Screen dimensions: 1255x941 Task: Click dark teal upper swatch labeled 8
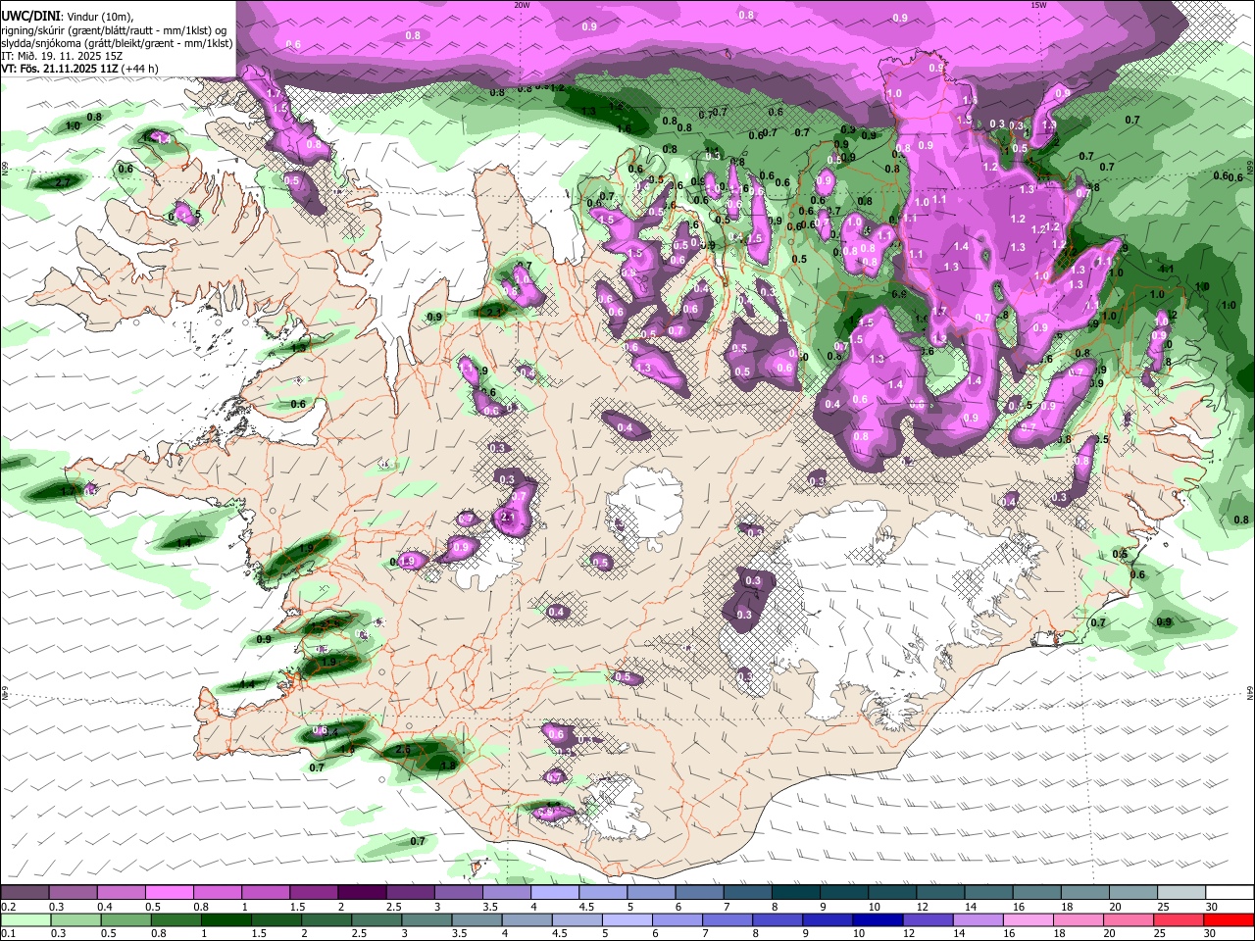[795, 893]
